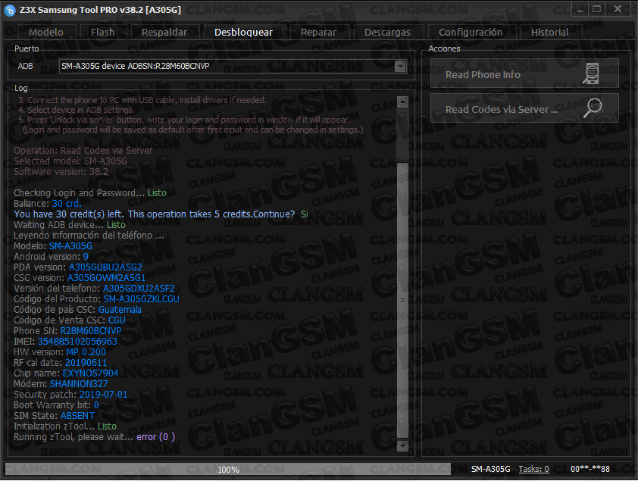Click the log scroll down arrow
The width and height of the screenshot is (638, 481).
point(402,445)
